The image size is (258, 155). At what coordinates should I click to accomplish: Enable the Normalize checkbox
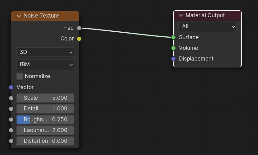coord(20,76)
